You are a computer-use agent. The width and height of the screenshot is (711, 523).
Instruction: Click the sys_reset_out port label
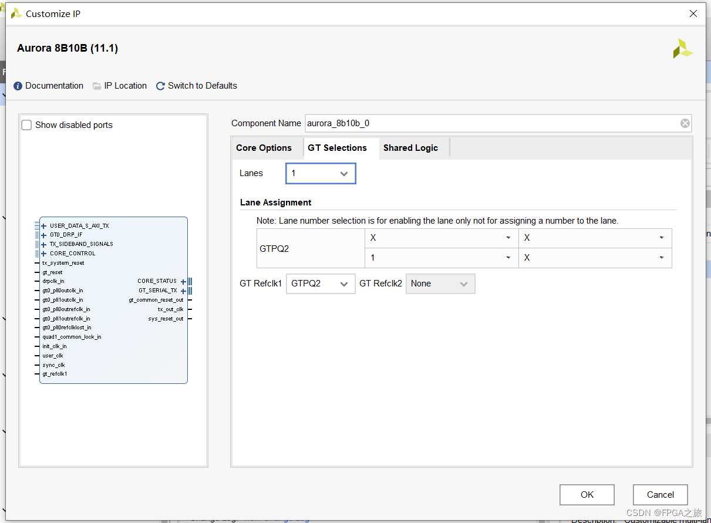coord(166,319)
